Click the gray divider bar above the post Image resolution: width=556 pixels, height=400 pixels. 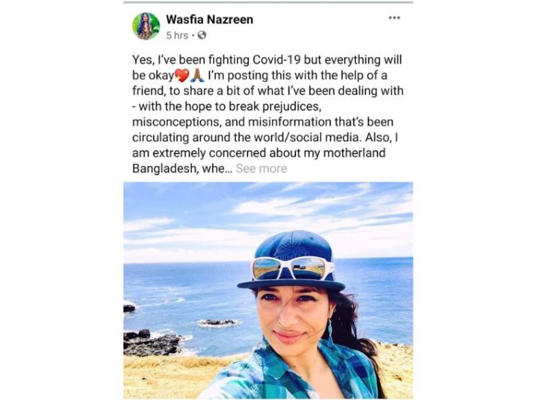click(268, 3)
